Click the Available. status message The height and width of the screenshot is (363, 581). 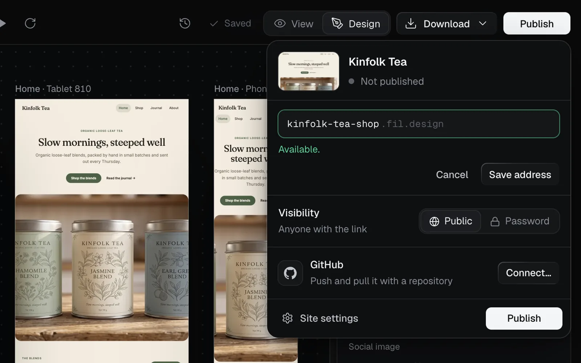(x=299, y=150)
